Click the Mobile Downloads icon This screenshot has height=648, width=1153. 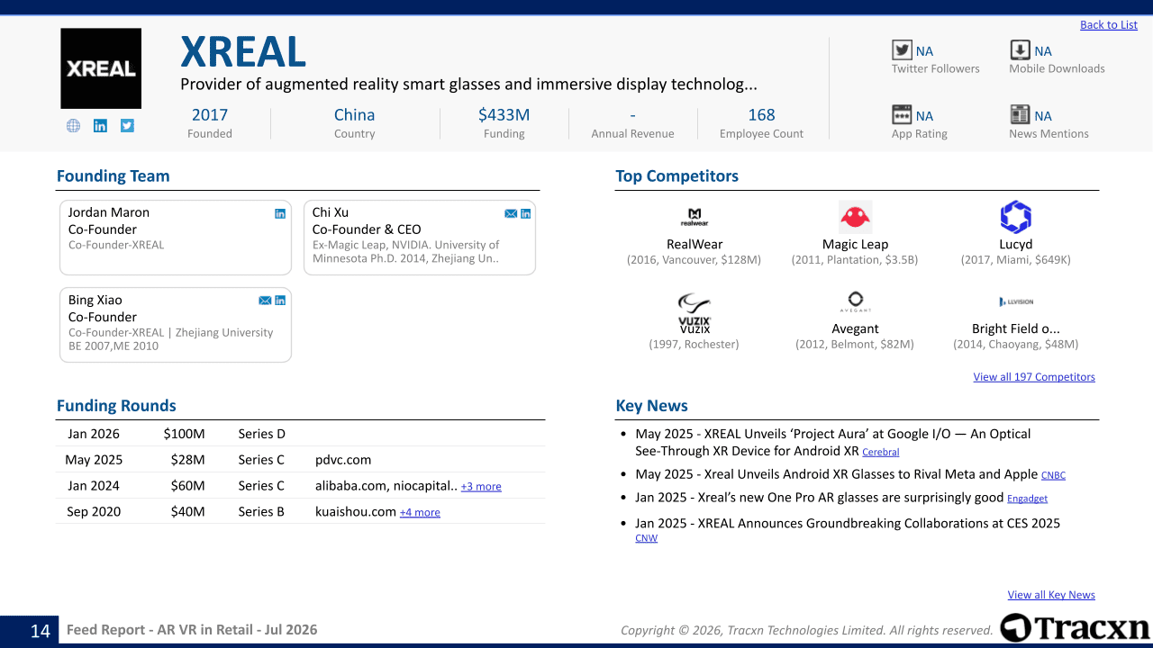coord(1020,50)
